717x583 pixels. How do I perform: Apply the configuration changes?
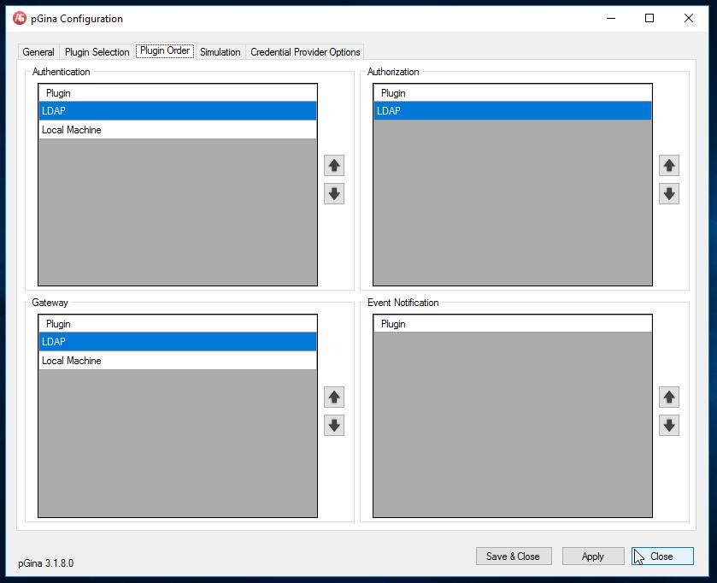pos(593,556)
